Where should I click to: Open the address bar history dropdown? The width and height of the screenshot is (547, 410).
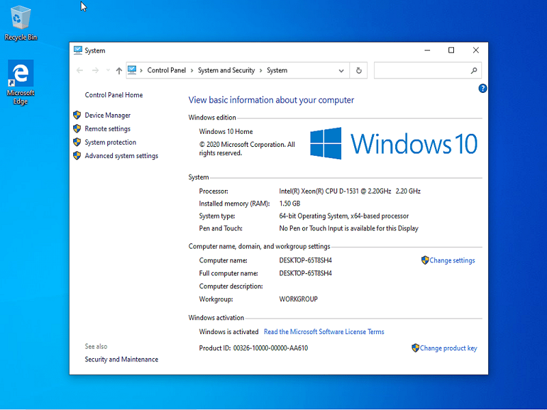pos(341,71)
